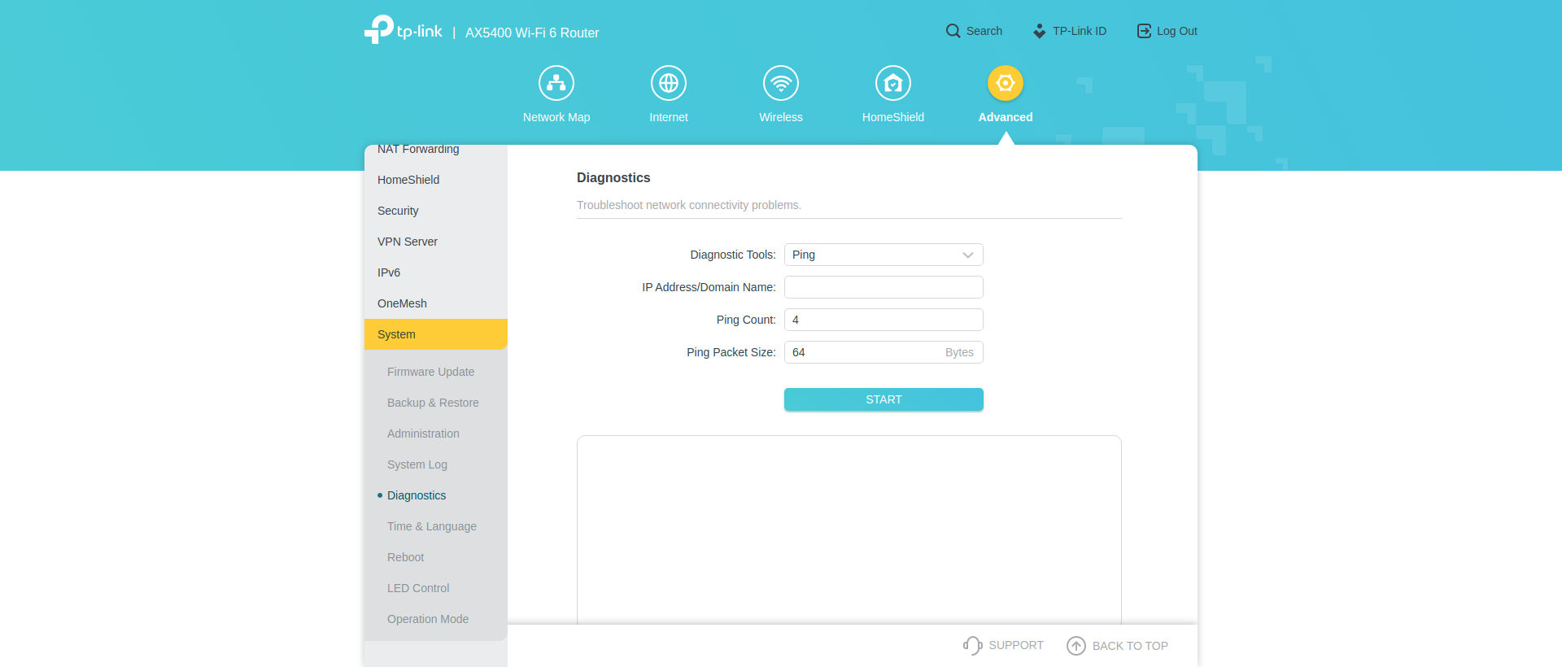Screen dimensions: 1562x667
Task: Go to Backup & Restore page
Action: pos(433,403)
